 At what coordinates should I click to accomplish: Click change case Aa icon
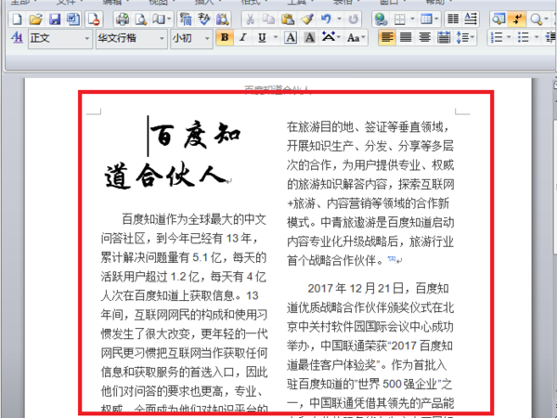(x=354, y=37)
